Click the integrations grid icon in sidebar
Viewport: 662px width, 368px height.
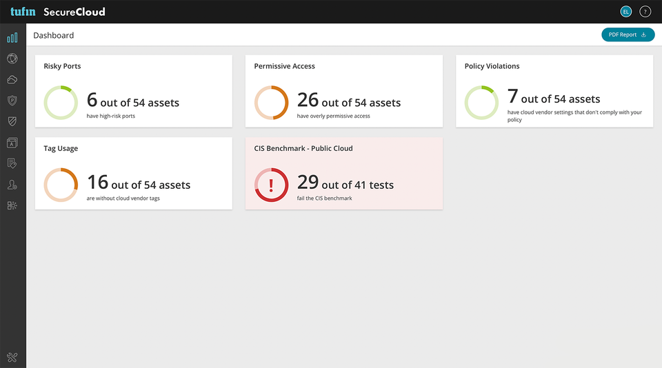(x=12, y=205)
